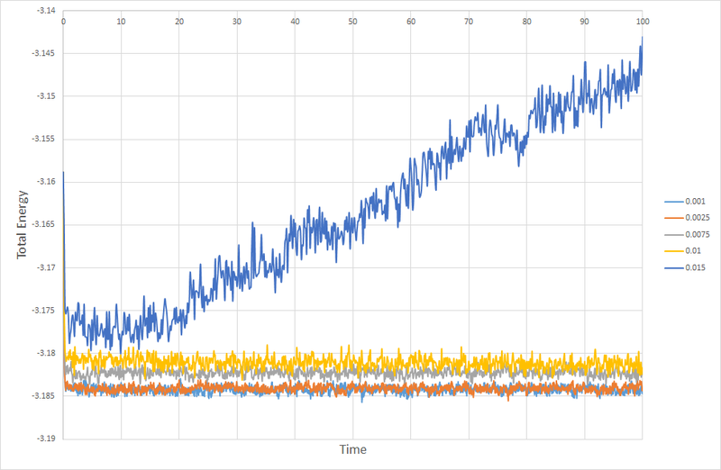Select the 0.0075 legend entry

687,234
